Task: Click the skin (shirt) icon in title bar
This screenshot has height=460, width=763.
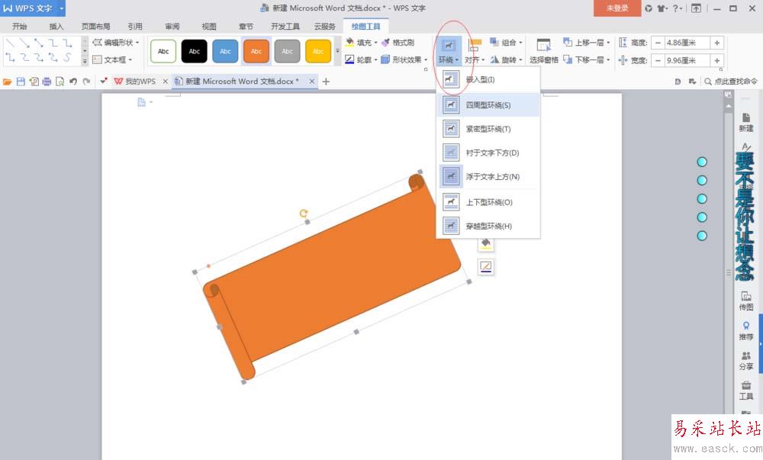Action: coord(663,8)
